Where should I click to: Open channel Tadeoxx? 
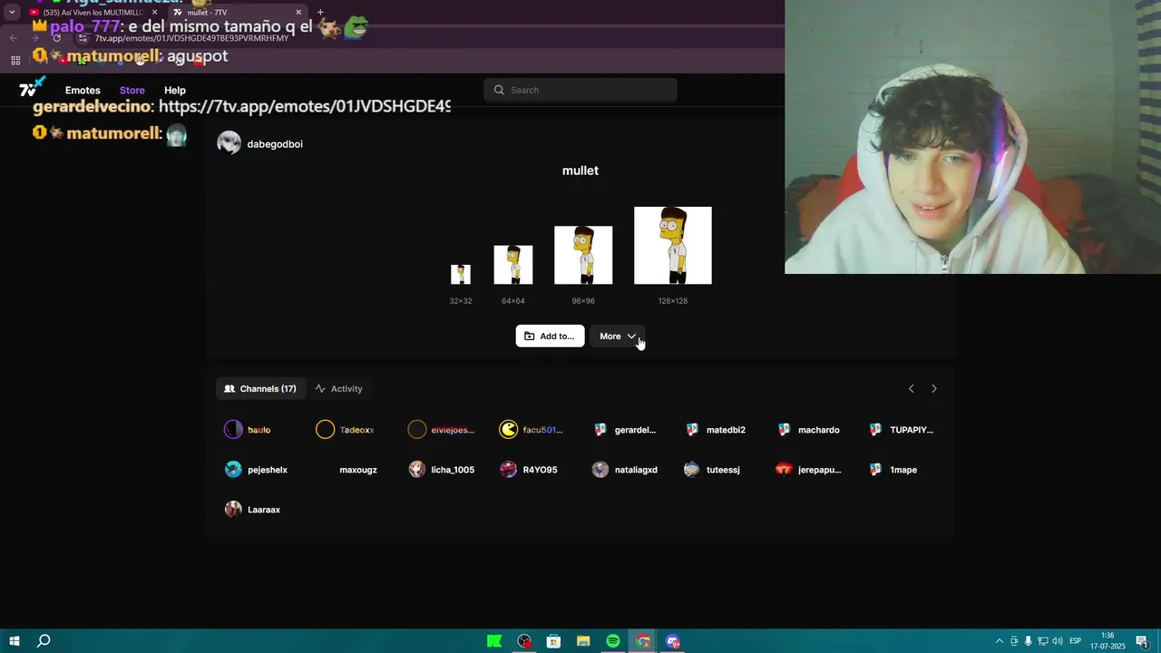point(345,430)
